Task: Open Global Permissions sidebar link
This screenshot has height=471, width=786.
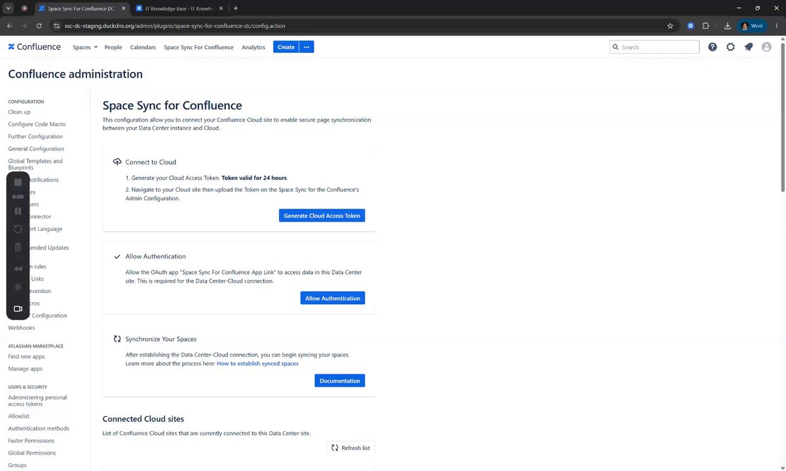Action: (31, 453)
